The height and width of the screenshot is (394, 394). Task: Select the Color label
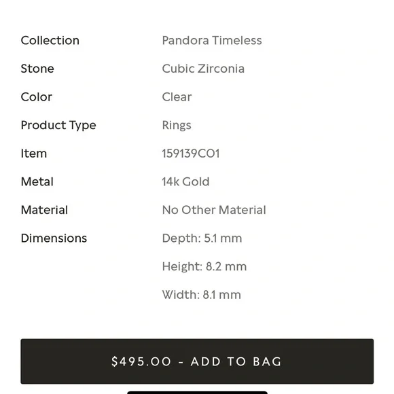tap(37, 97)
